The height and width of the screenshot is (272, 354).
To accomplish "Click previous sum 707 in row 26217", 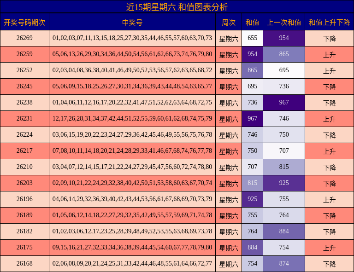I will pos(284,151).
